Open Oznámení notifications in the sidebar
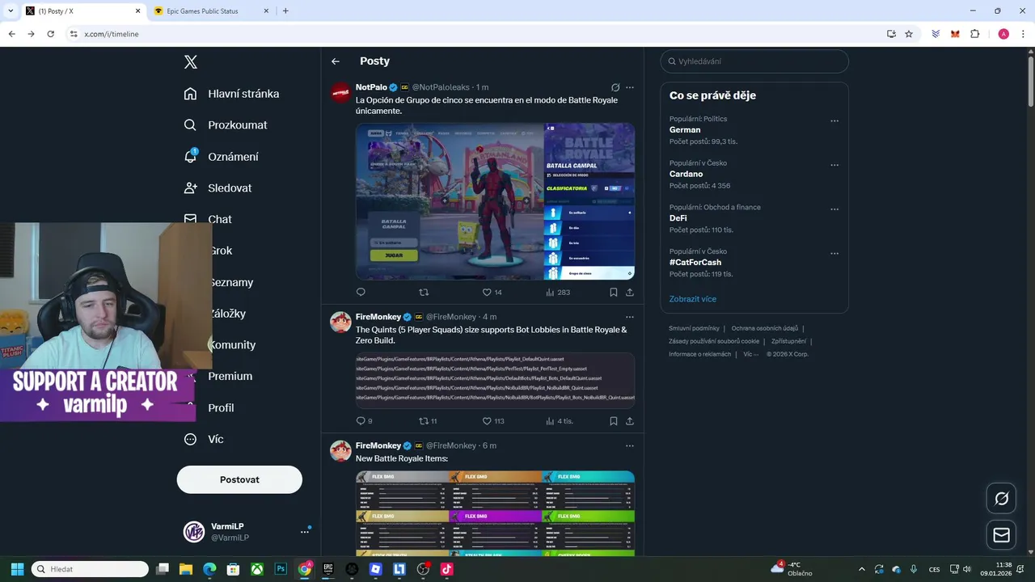Screen dimensions: 1035x582 click(x=222, y=157)
